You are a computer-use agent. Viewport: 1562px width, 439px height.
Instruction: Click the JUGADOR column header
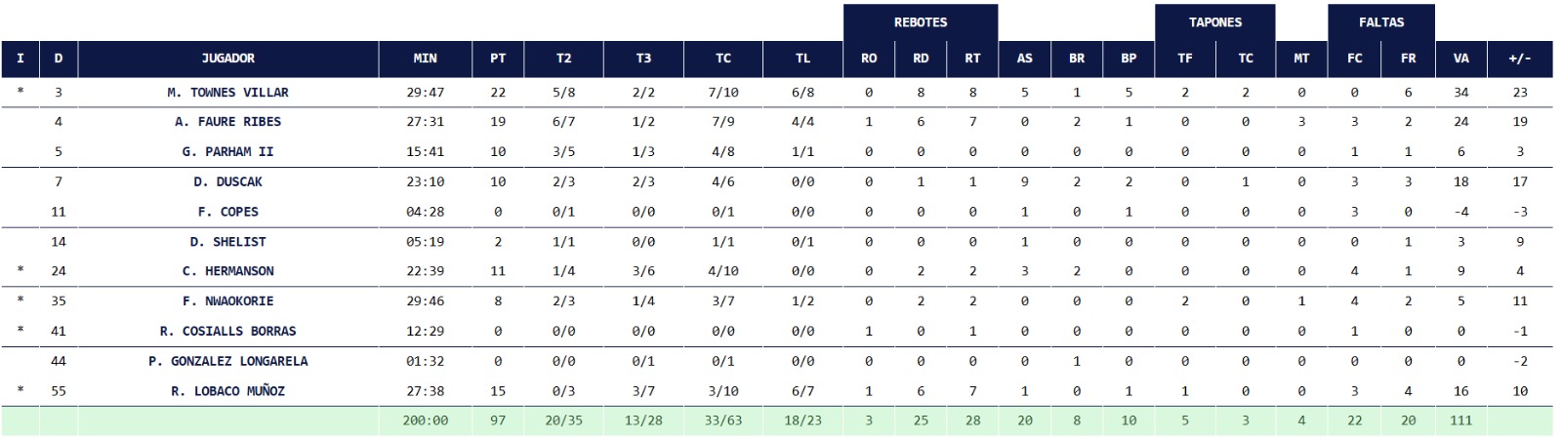[227, 59]
